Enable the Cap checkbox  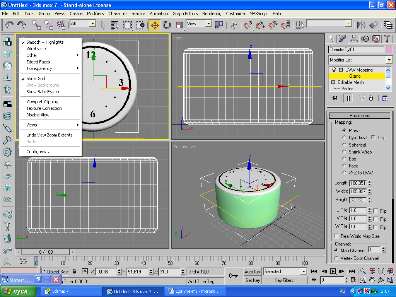tap(373, 137)
